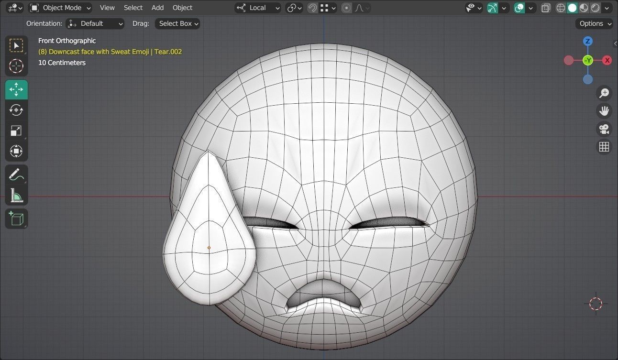This screenshot has height=360, width=618.
Task: Open proportional editing falloff menu
Action: tap(361, 8)
